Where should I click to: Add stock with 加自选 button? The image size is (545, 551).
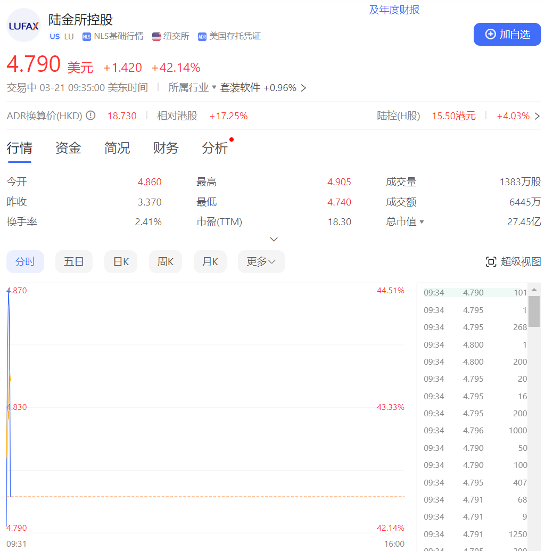coord(507,35)
